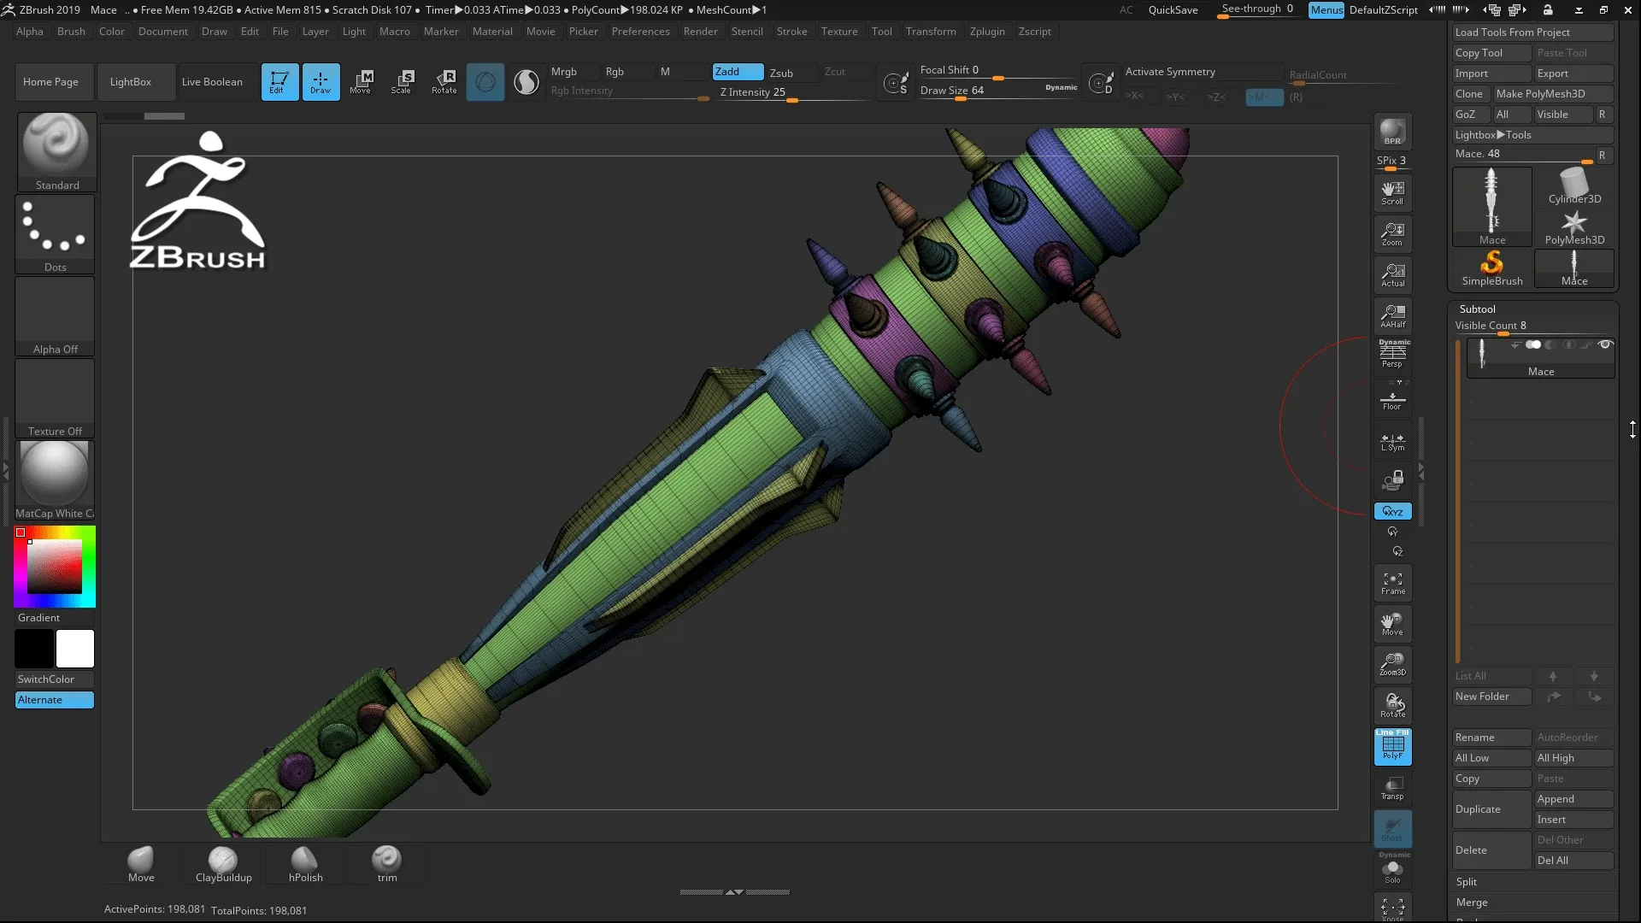Click the New Folder button
Viewport: 1641px width, 923px height.
pyautogui.click(x=1491, y=697)
